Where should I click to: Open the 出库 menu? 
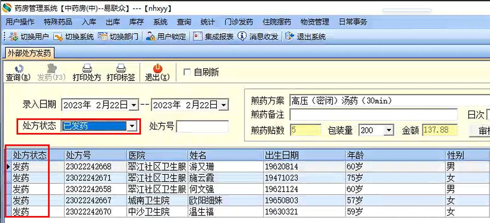point(113,22)
